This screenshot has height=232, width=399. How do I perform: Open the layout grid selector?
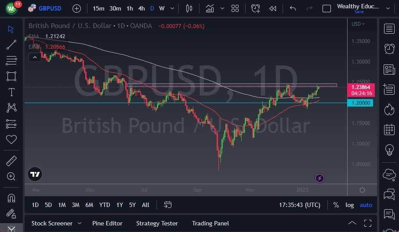point(235,8)
